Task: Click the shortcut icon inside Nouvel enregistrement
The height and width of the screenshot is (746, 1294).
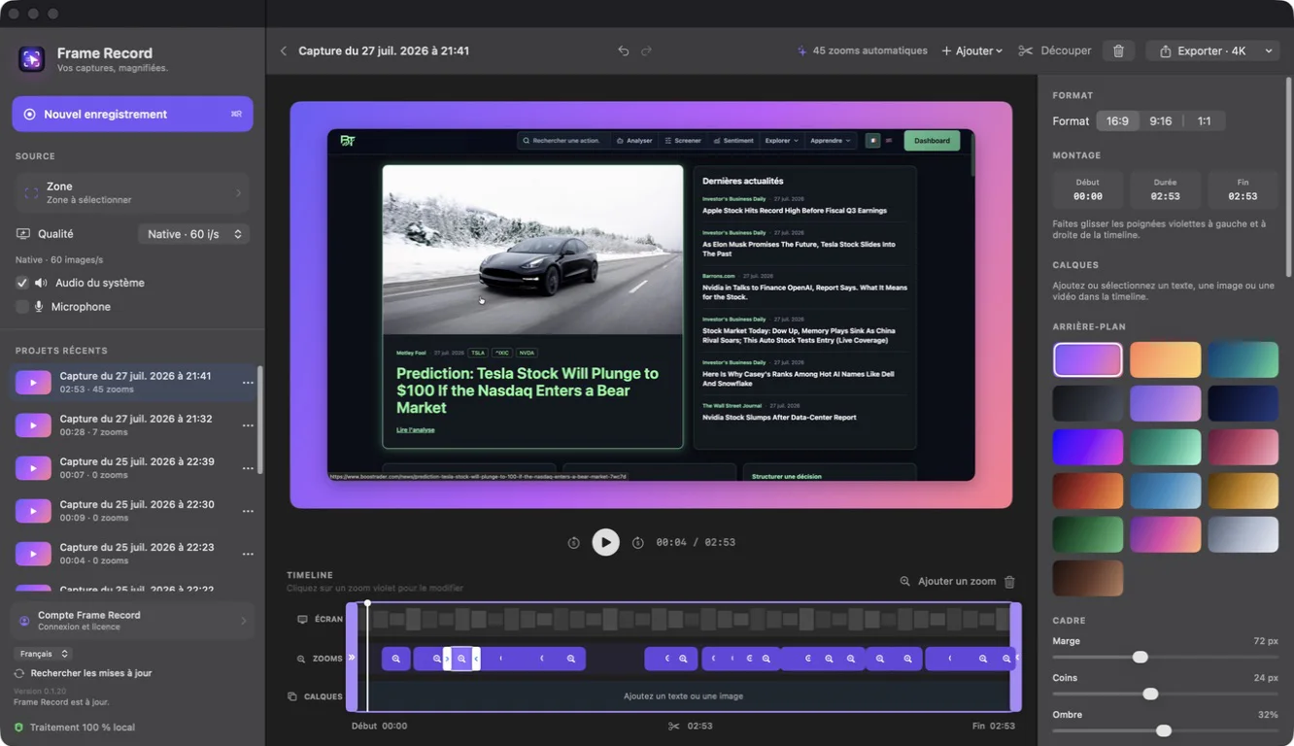Action: point(236,114)
